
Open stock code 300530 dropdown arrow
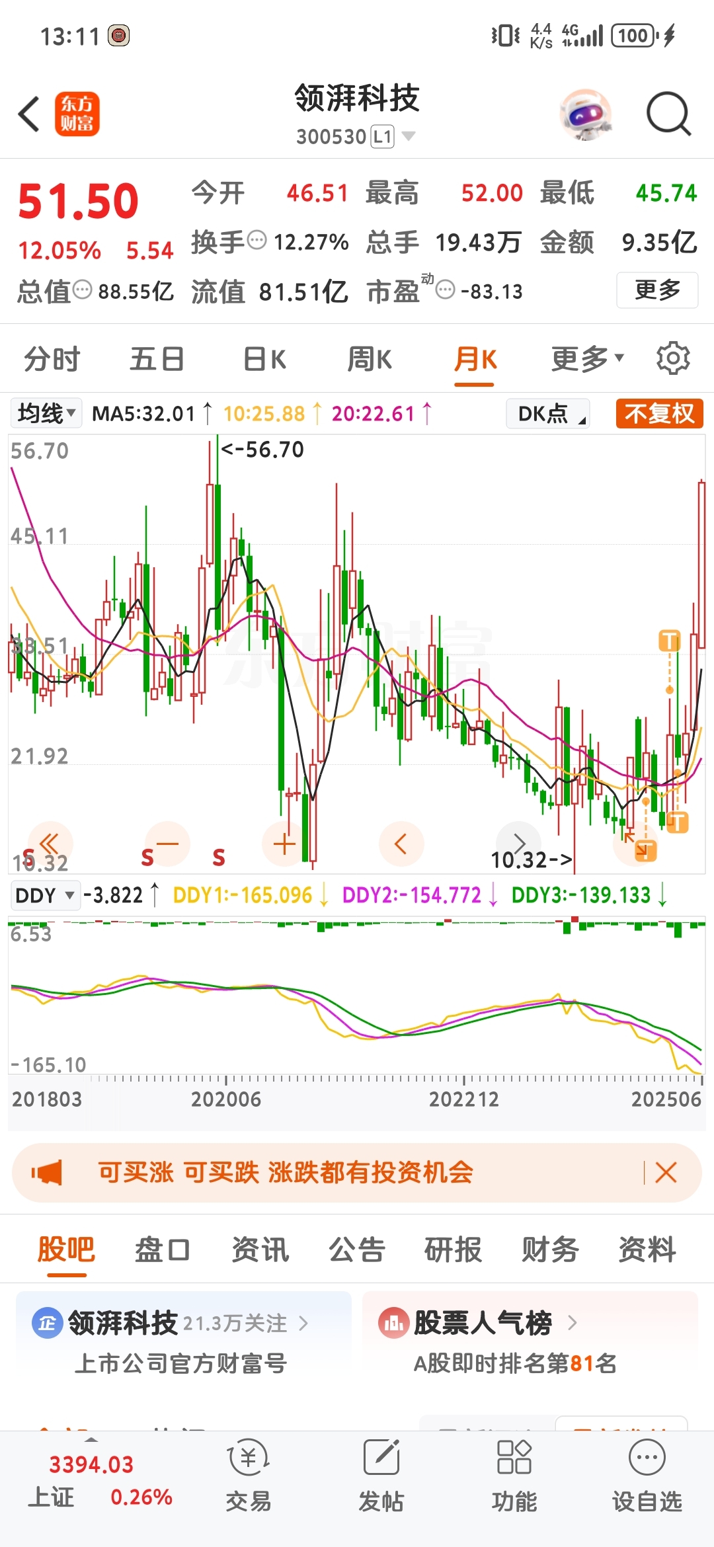[x=409, y=136]
